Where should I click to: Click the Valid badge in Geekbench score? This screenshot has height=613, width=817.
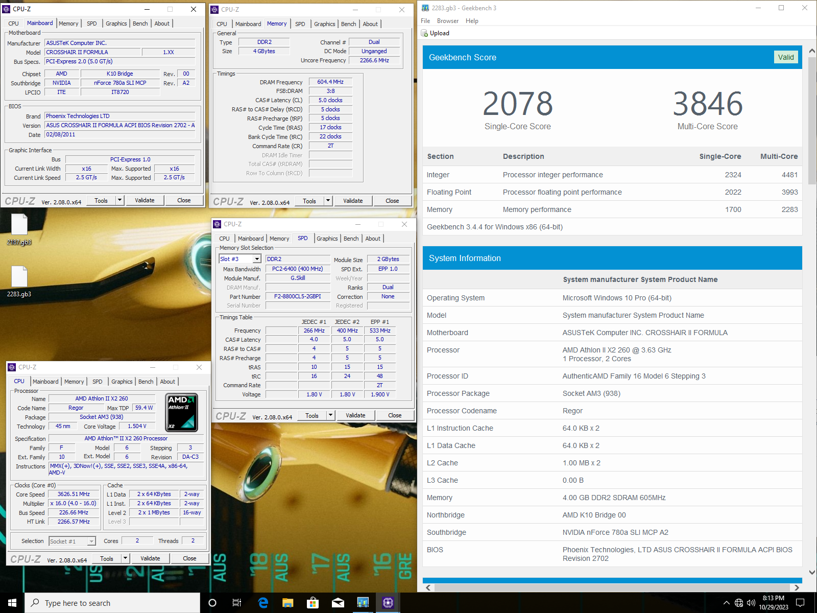pyautogui.click(x=786, y=57)
